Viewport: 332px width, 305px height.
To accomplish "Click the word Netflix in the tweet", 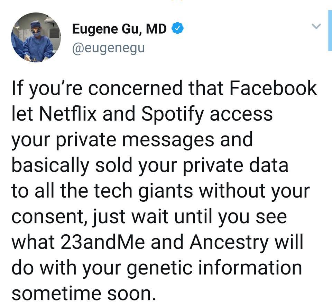I will pos(66,114).
